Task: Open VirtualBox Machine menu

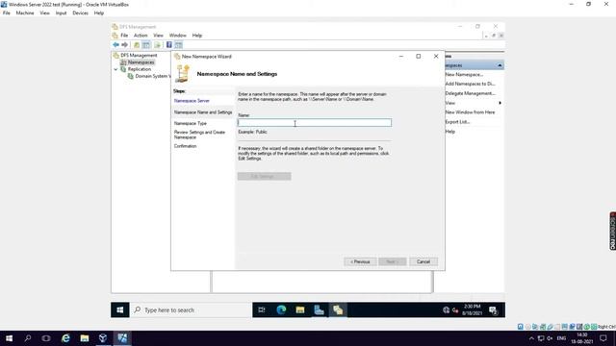Action: [25, 12]
